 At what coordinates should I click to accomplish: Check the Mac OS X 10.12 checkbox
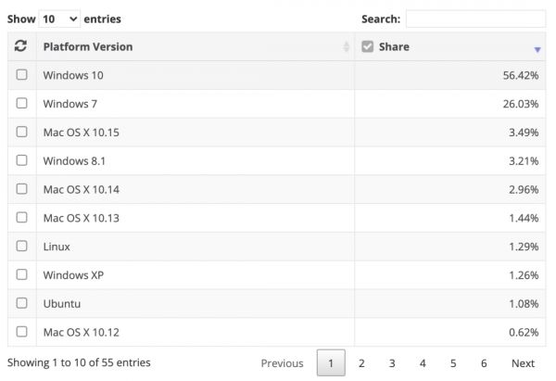pyautogui.click(x=21, y=332)
